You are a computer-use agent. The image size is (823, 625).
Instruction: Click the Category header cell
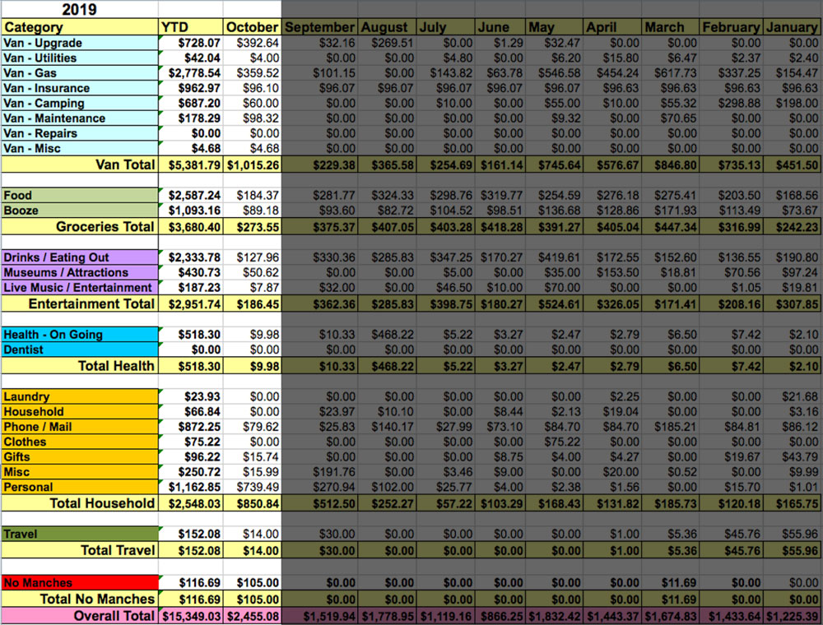[78, 27]
